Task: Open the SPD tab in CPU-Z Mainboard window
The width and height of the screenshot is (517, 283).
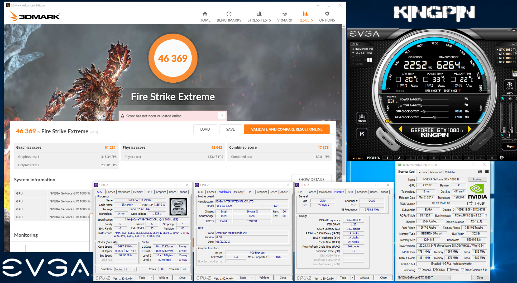Action: pyautogui.click(x=250, y=192)
